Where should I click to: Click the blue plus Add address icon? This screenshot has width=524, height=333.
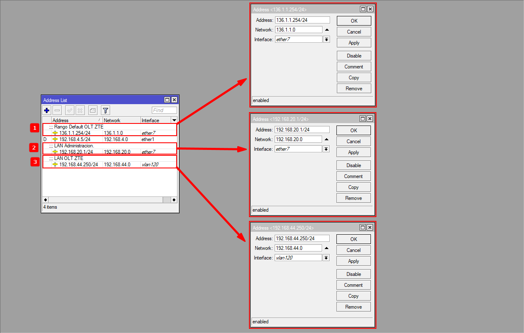pos(47,110)
